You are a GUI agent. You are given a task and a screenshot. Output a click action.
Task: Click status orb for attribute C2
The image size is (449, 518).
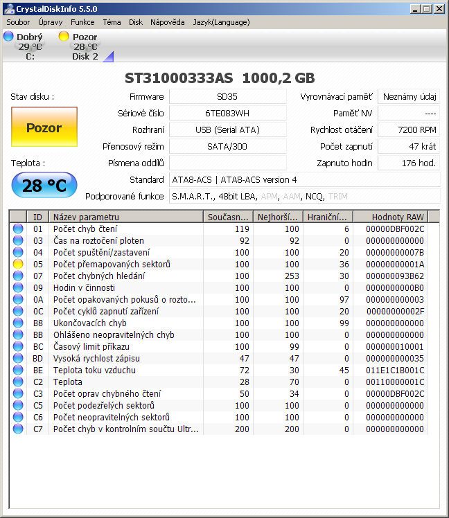tap(18, 382)
